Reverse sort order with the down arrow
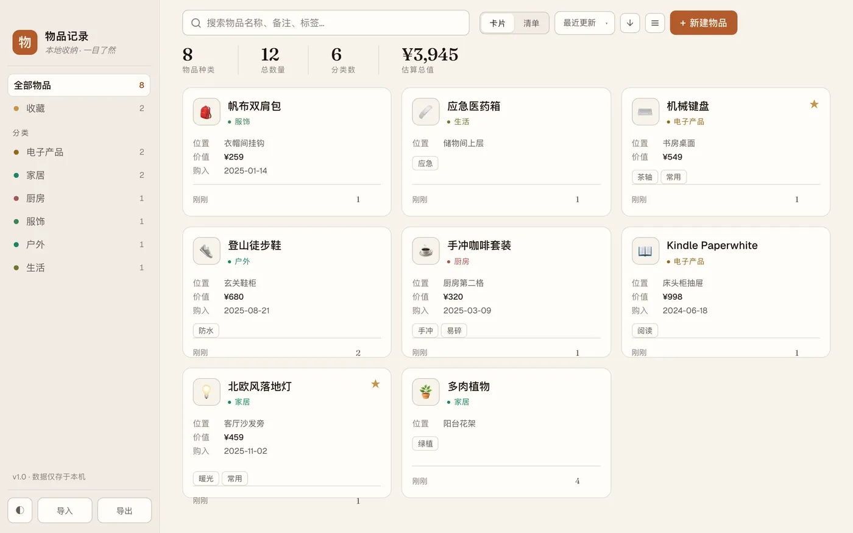853x533 pixels. (630, 23)
